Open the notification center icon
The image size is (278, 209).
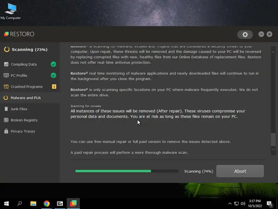click(269, 204)
